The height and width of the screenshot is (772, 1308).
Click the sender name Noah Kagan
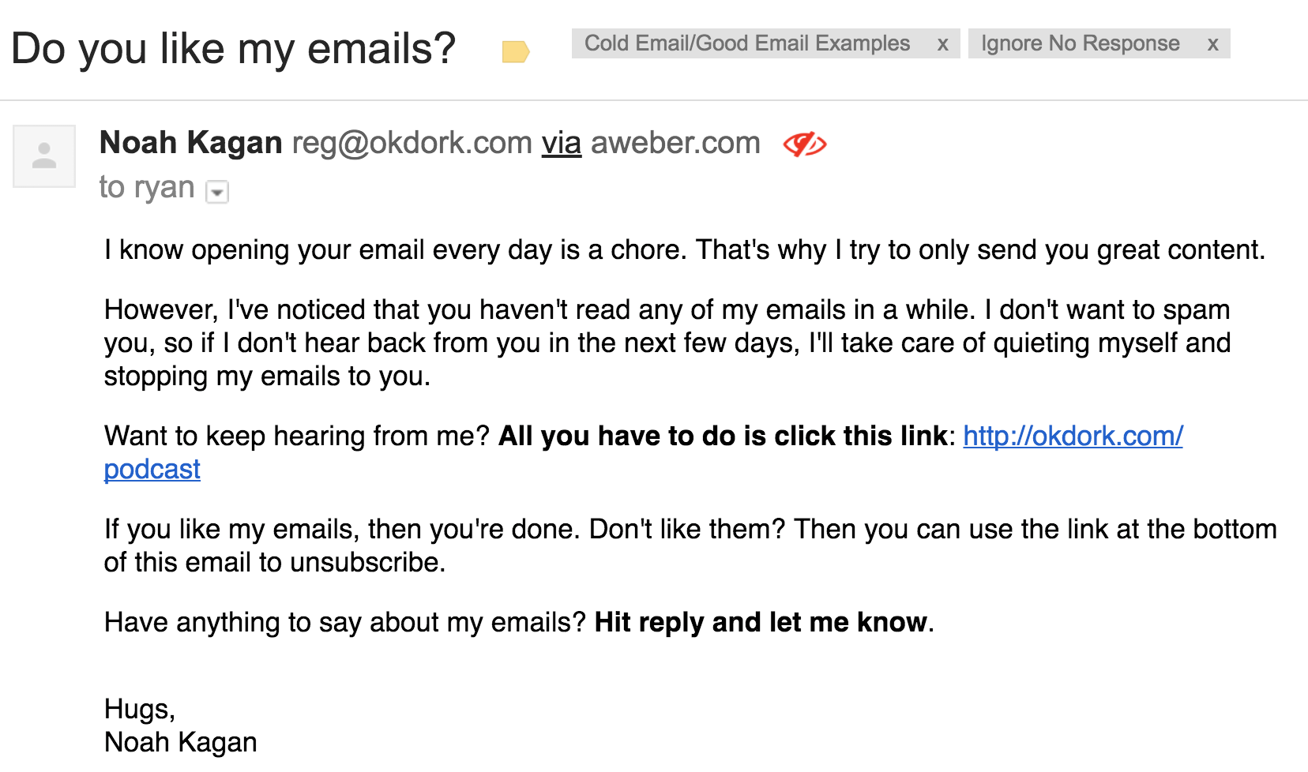pos(191,143)
